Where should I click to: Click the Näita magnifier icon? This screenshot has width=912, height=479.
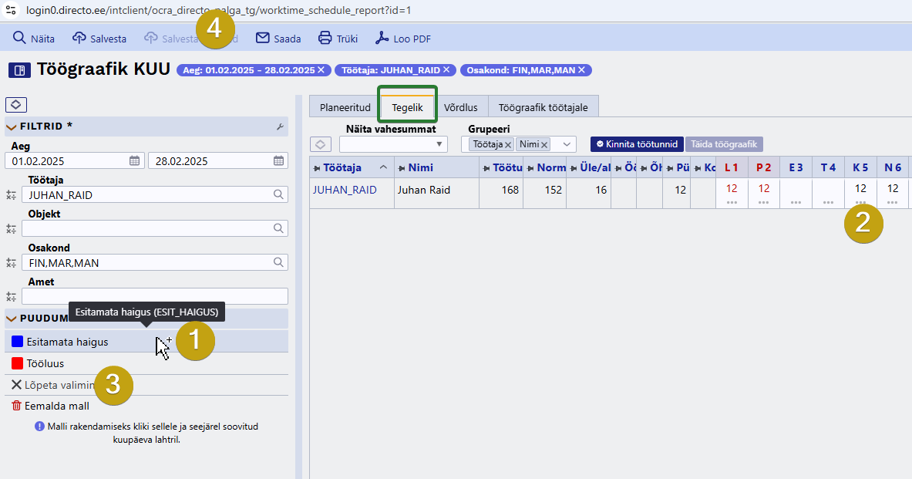tap(19, 38)
